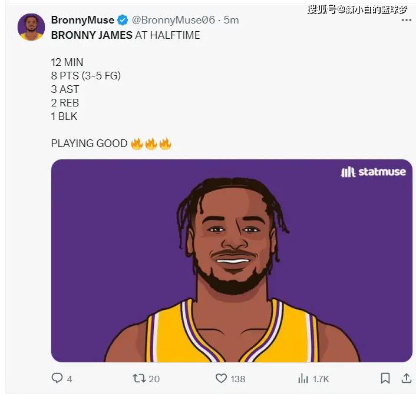Click the statmuse logo on the image

click(373, 172)
